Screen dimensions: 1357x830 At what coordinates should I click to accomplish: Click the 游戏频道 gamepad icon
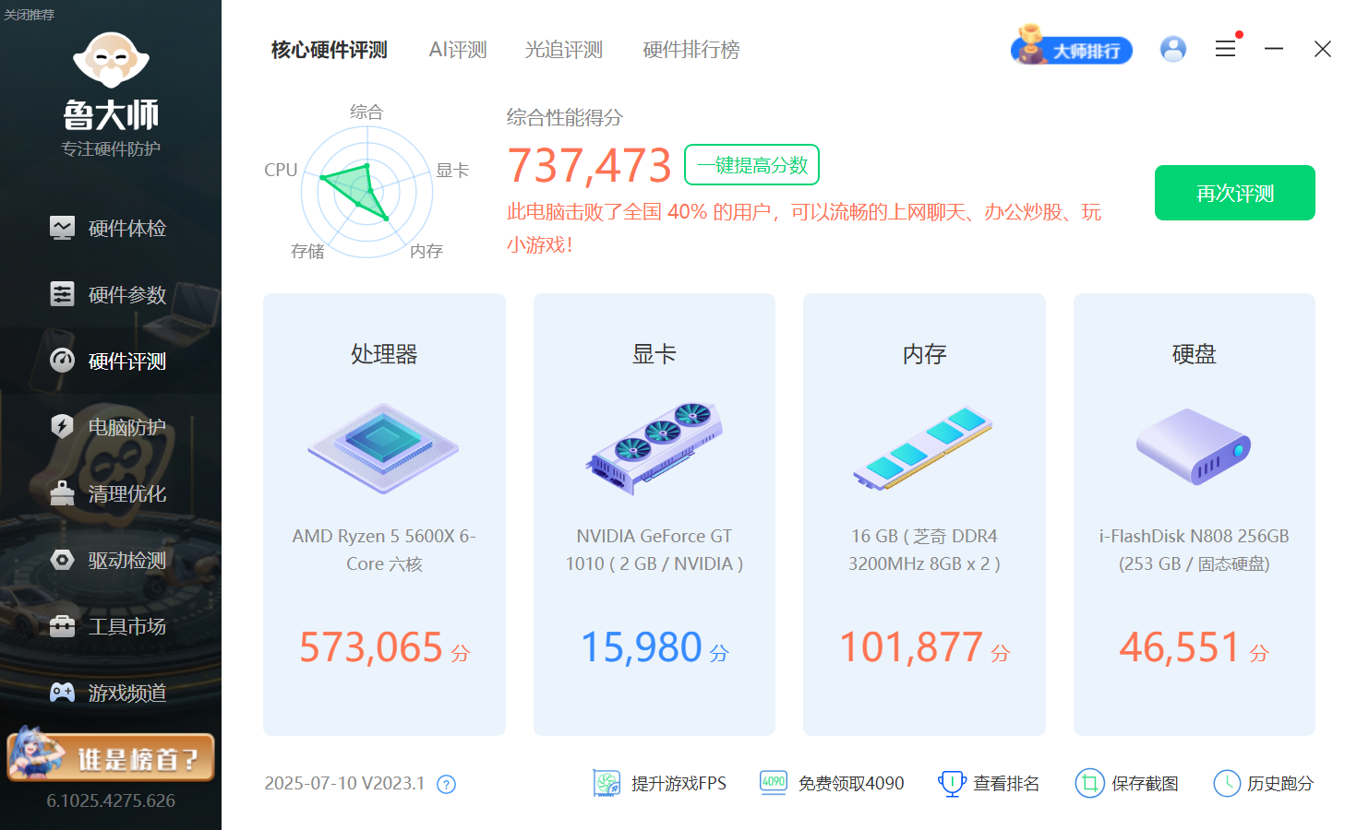[x=62, y=693]
